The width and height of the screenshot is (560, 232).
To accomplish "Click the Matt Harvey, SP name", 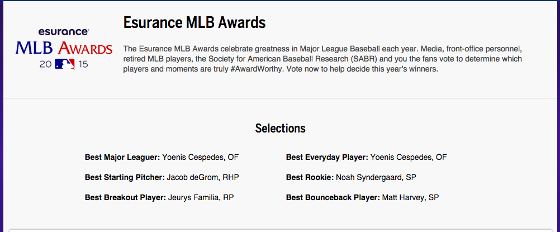I will click(411, 197).
